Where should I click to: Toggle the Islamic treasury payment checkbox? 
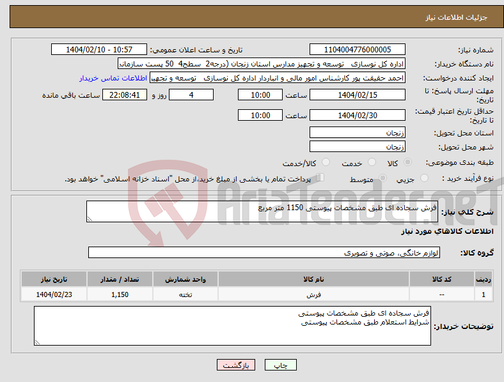tap(320, 178)
